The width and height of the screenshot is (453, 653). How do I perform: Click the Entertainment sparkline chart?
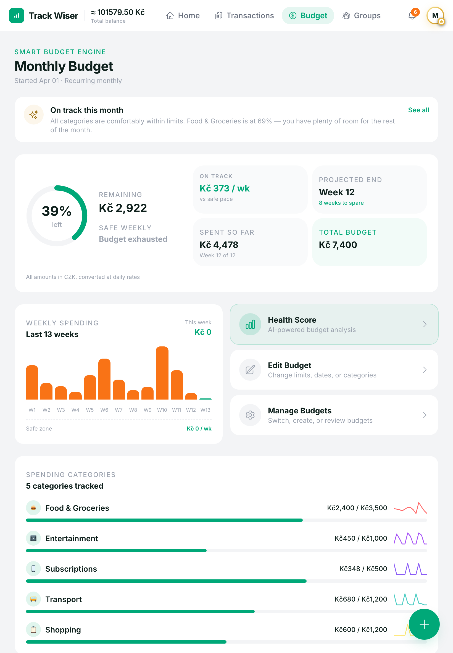point(410,538)
